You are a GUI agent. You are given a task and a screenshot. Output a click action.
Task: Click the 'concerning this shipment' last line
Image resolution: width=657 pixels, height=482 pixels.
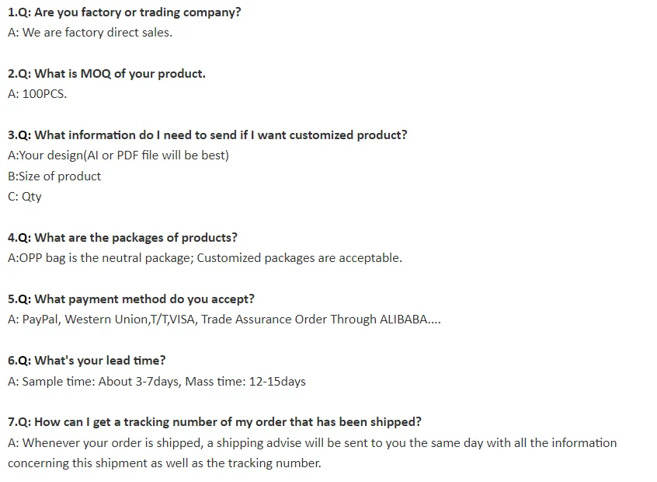tap(164, 463)
